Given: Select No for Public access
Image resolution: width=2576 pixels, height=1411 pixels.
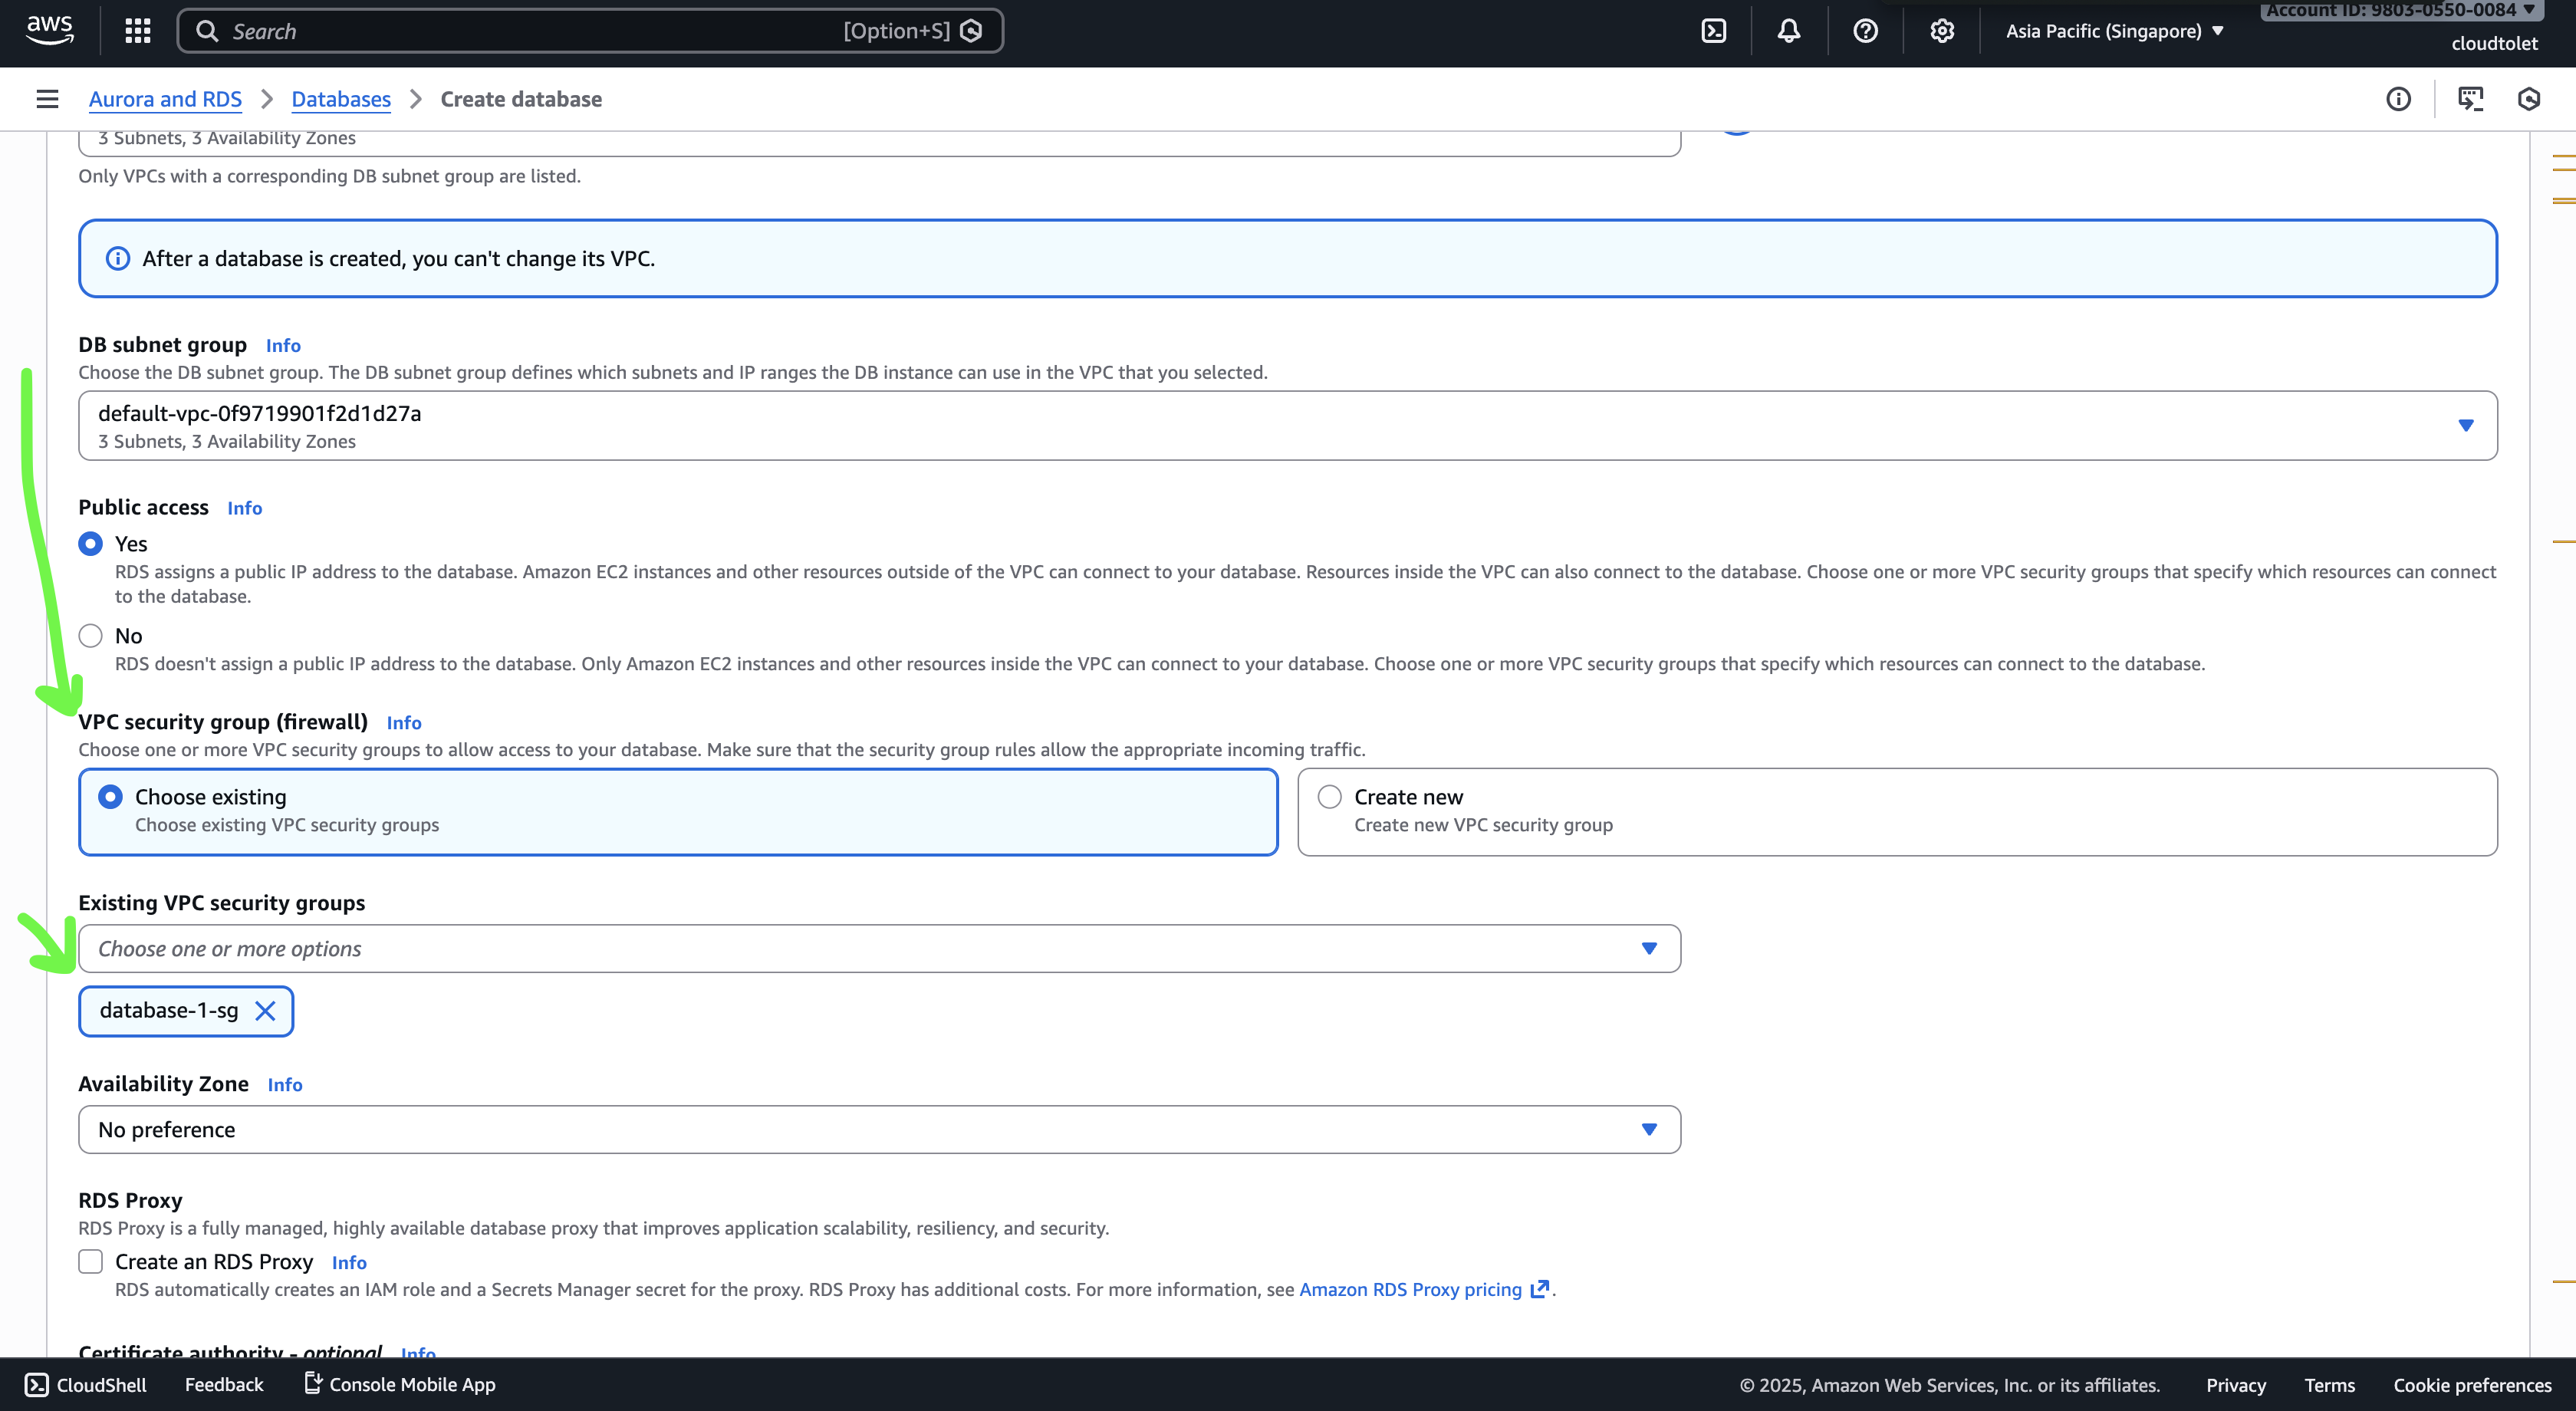Looking at the screenshot, I should click(91, 636).
